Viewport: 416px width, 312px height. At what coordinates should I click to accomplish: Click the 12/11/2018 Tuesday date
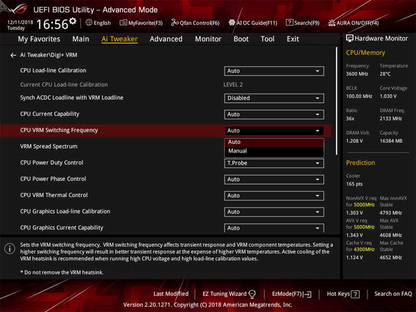point(20,25)
